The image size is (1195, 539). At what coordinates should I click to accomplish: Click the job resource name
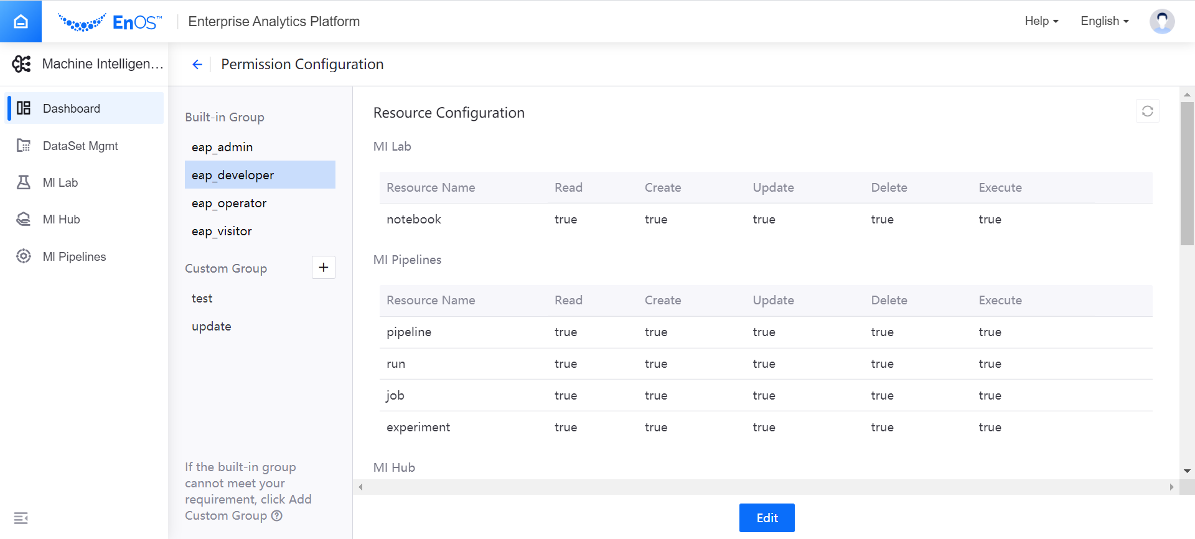click(x=395, y=396)
